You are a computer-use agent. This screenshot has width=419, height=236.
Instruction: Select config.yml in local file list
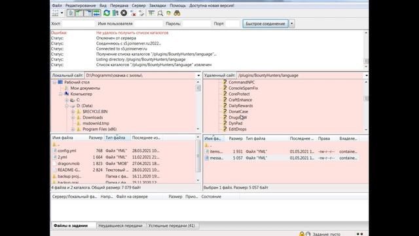(x=67, y=151)
